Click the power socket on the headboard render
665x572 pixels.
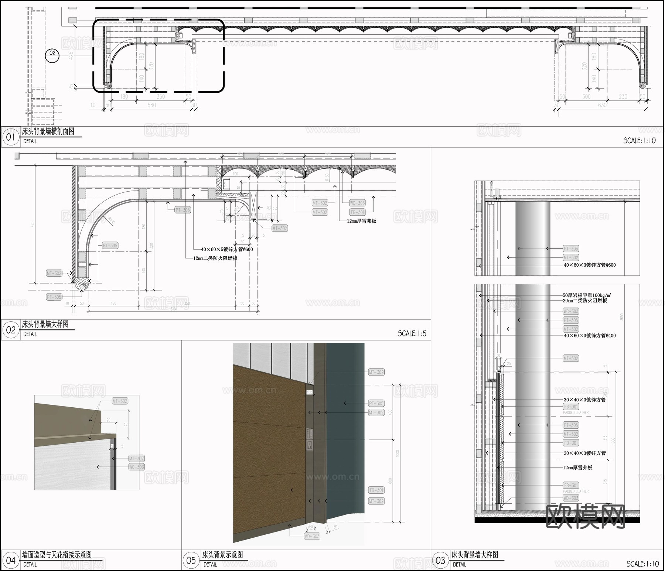tap(310, 445)
